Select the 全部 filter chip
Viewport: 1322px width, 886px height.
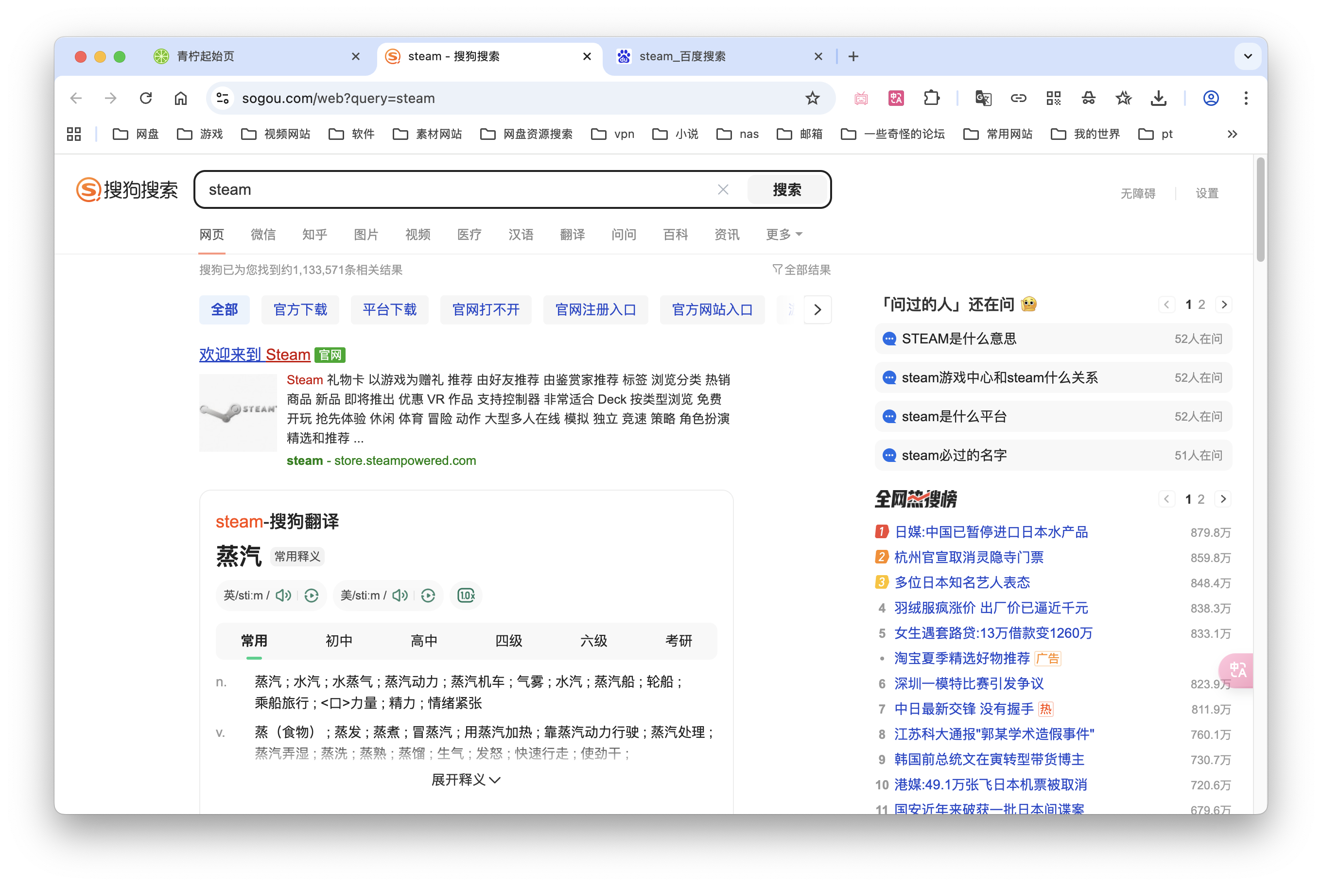[224, 309]
